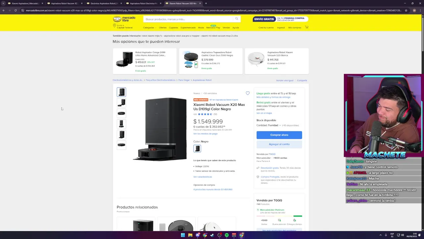Switch to Aspiradora Robot Vacoom X2 tab
The image size is (424, 239).
point(65,3)
